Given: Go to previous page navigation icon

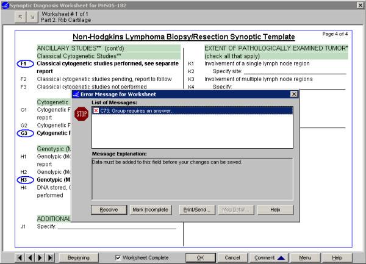Looking at the screenshot, I should [x=30, y=257].
